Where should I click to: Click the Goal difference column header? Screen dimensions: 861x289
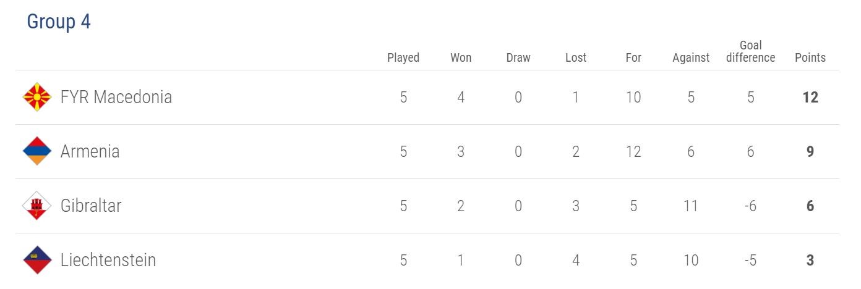750,51
